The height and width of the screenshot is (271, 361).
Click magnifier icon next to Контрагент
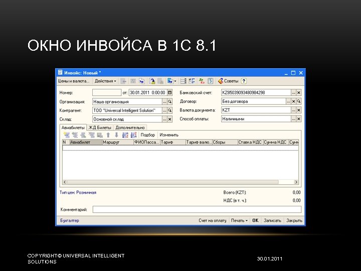(169, 110)
